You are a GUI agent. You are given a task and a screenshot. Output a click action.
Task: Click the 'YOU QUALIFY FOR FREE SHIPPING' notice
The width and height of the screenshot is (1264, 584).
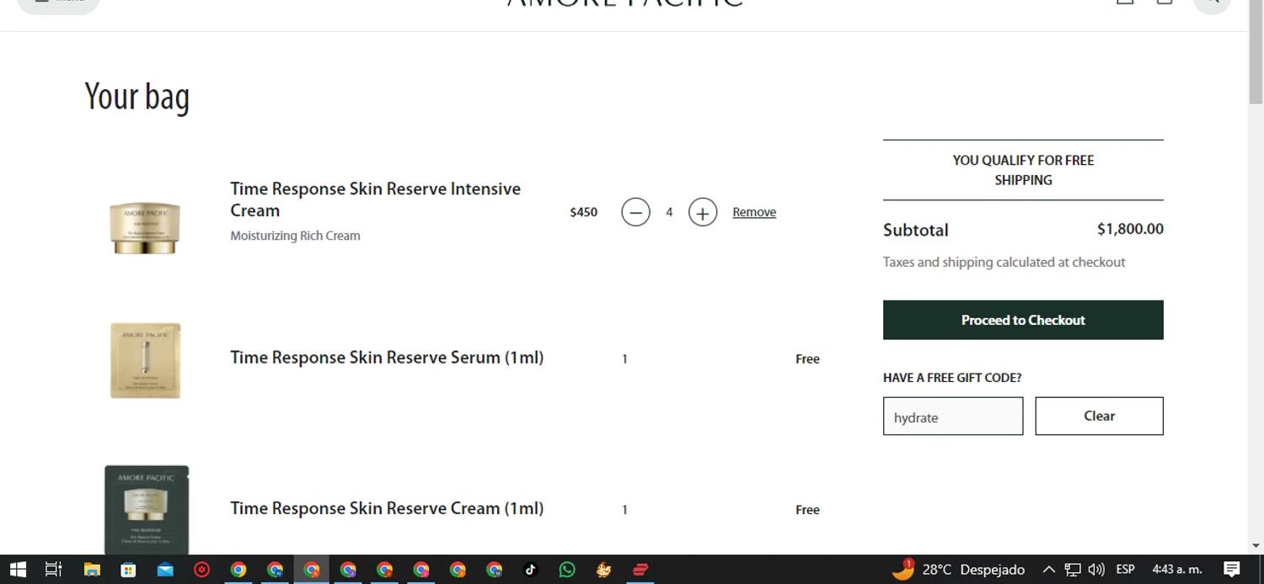pos(1023,170)
